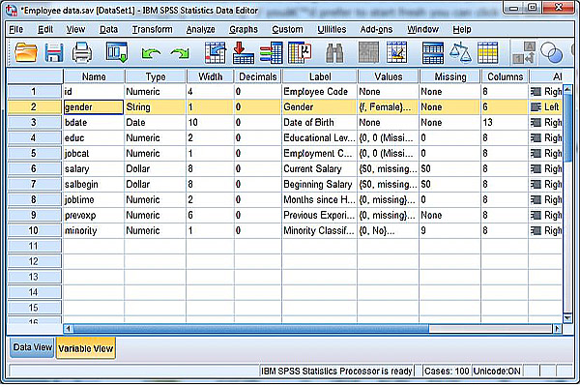Image resolution: width=580 pixels, height=387 pixels.
Task: Open the Recall recently used dialogs icon
Action: pyautogui.click(x=117, y=52)
